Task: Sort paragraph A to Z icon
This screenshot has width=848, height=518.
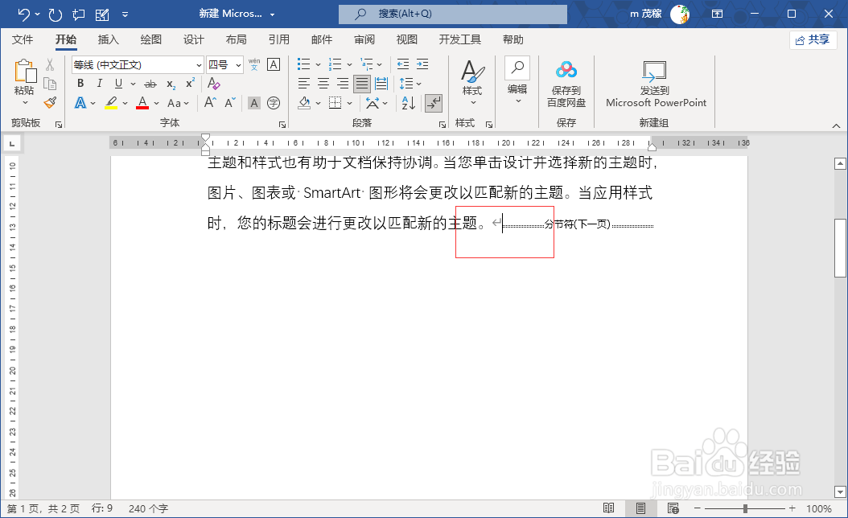Action: click(409, 103)
